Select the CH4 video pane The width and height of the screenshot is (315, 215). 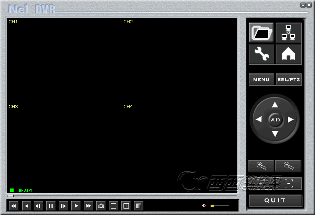point(180,148)
